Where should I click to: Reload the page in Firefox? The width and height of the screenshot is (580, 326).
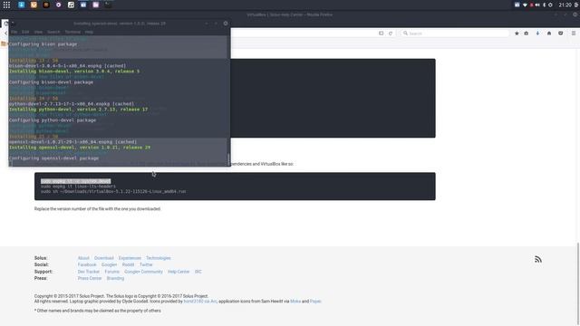(391, 34)
